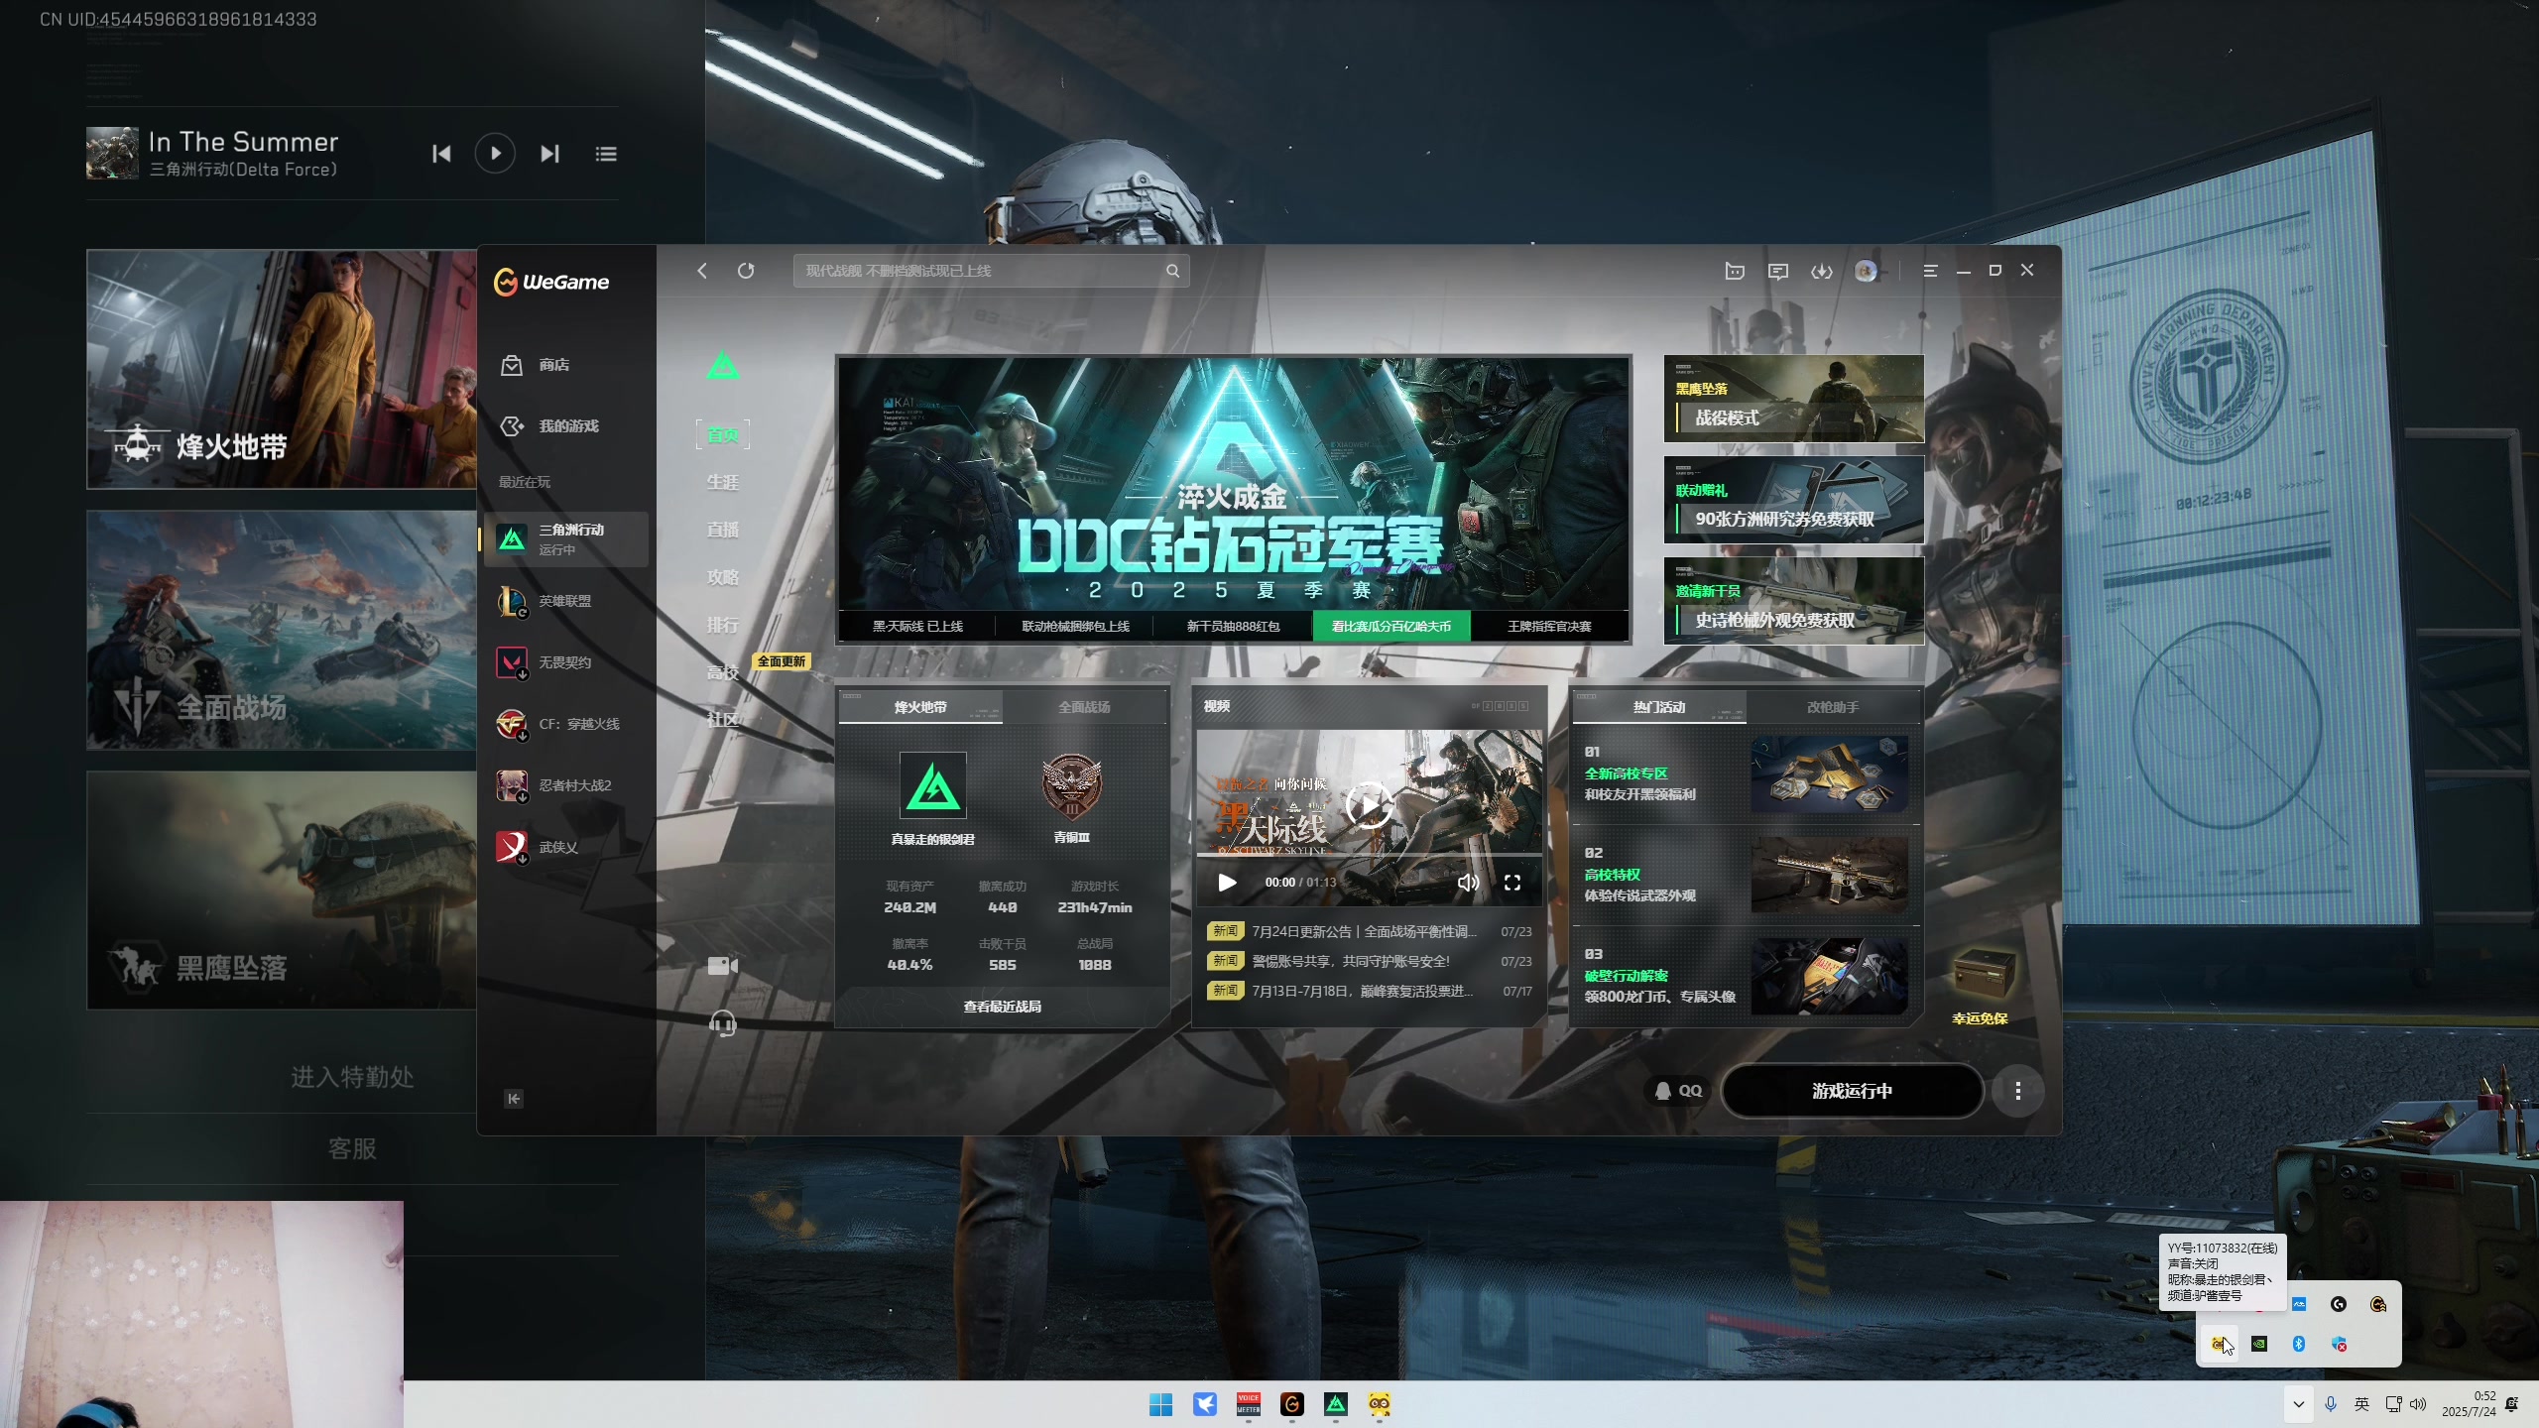Open 我的游戏 in the WeGame sidebar
Screen dimensions: 2539x1428
[x=565, y=425]
